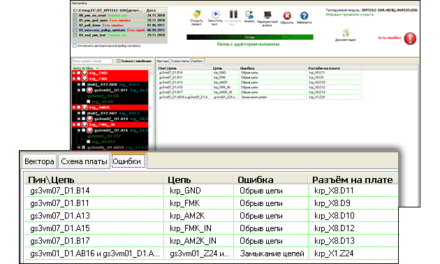Collapse the krp_GND net tree node
Image resolution: width=440 pixels, height=264 pixels.
tap(74, 73)
